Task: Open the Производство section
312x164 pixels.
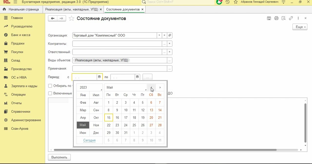Action: pyautogui.click(x=22, y=69)
